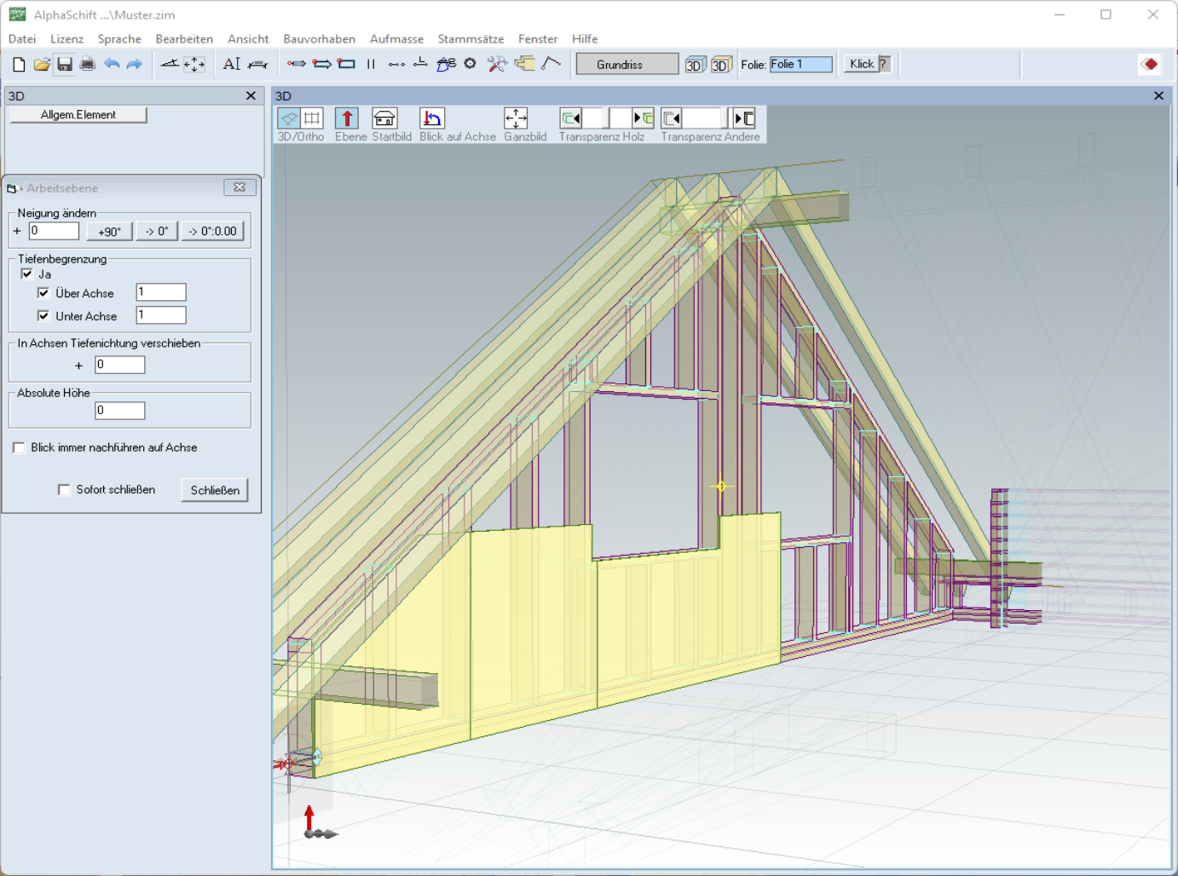Viewport: 1178px width, 876px height.
Task: Toggle the Über Achse checkbox
Action: [43, 292]
